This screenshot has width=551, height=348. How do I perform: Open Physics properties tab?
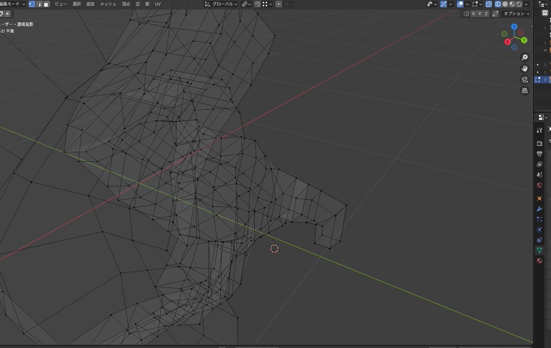[x=540, y=229]
